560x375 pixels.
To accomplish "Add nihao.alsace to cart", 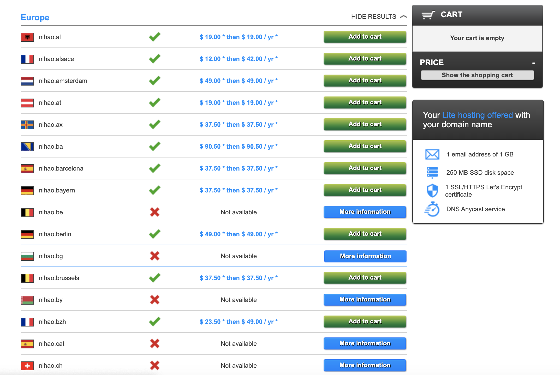I will pyautogui.click(x=365, y=59).
